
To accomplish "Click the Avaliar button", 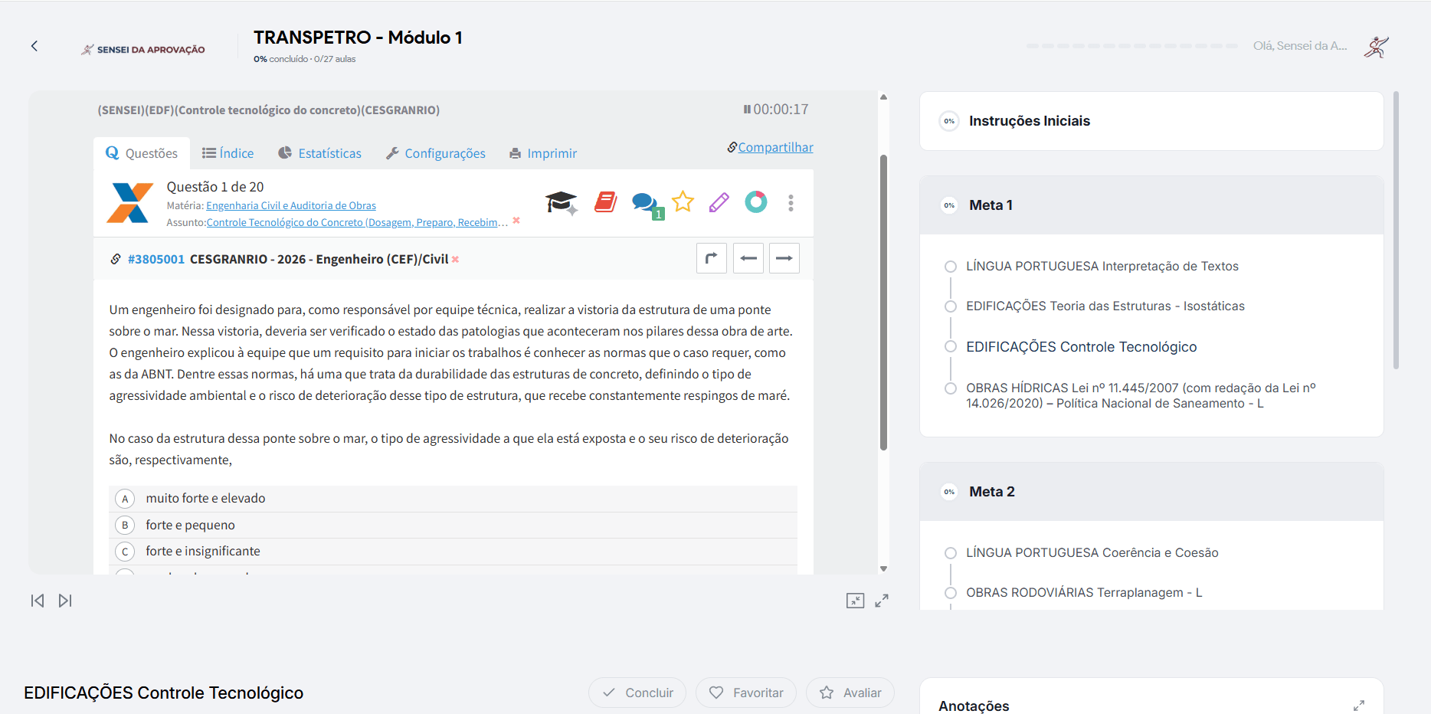I will coord(850,693).
